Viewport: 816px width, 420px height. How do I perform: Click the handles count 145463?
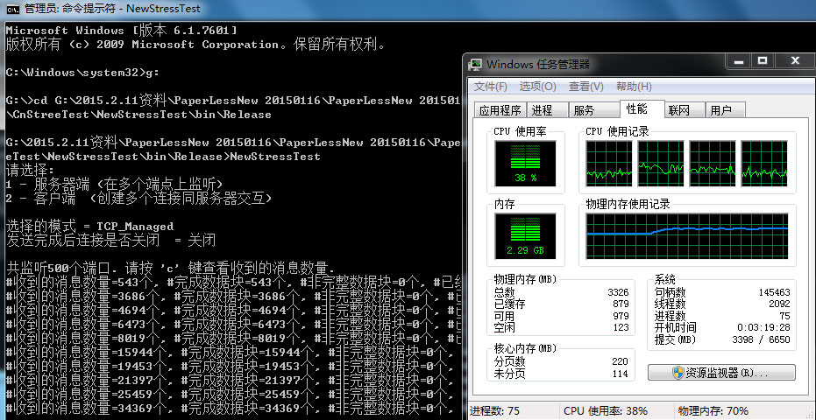[x=774, y=292]
